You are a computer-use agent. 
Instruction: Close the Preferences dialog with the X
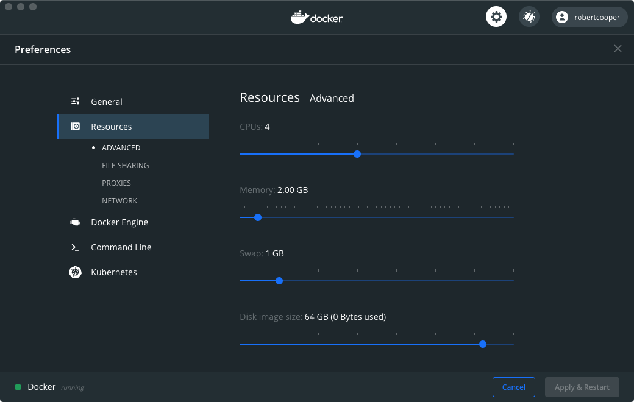coord(618,48)
